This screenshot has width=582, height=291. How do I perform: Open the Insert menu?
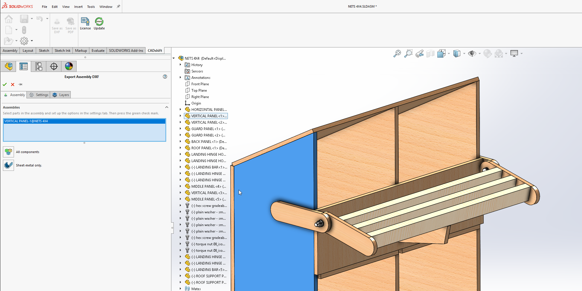78,7
